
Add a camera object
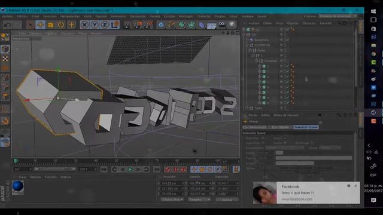(222, 24)
